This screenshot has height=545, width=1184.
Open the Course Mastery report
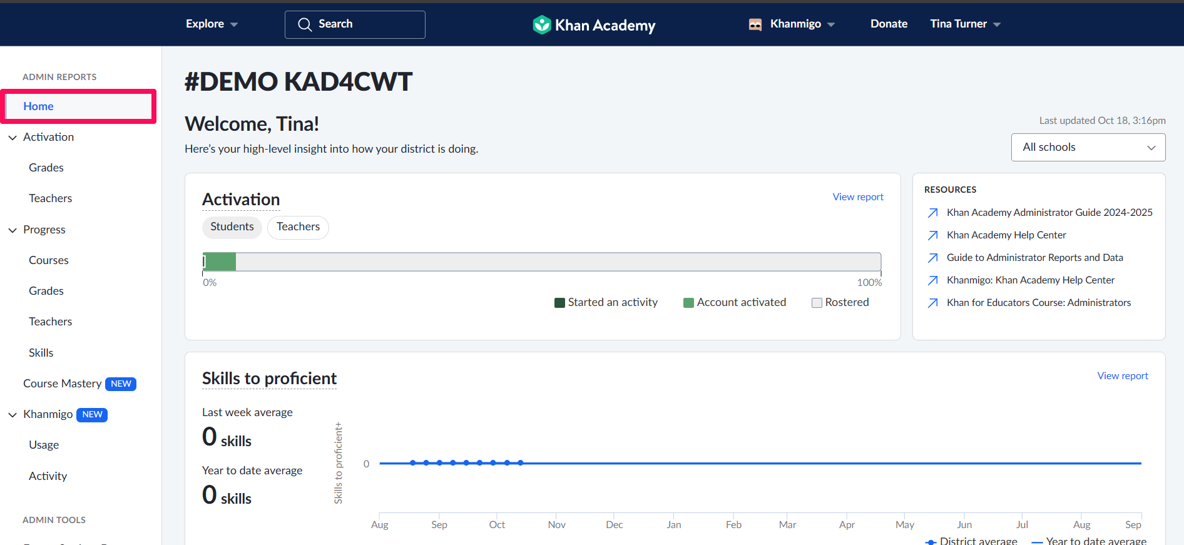(62, 384)
